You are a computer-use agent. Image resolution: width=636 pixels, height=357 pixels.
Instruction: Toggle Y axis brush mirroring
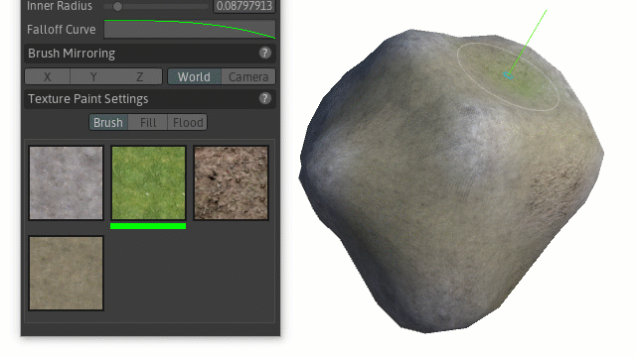[x=93, y=77]
